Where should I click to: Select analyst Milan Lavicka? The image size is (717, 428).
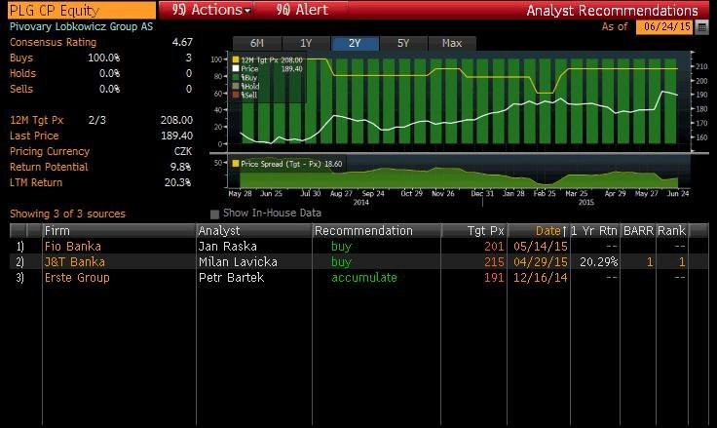pos(239,262)
